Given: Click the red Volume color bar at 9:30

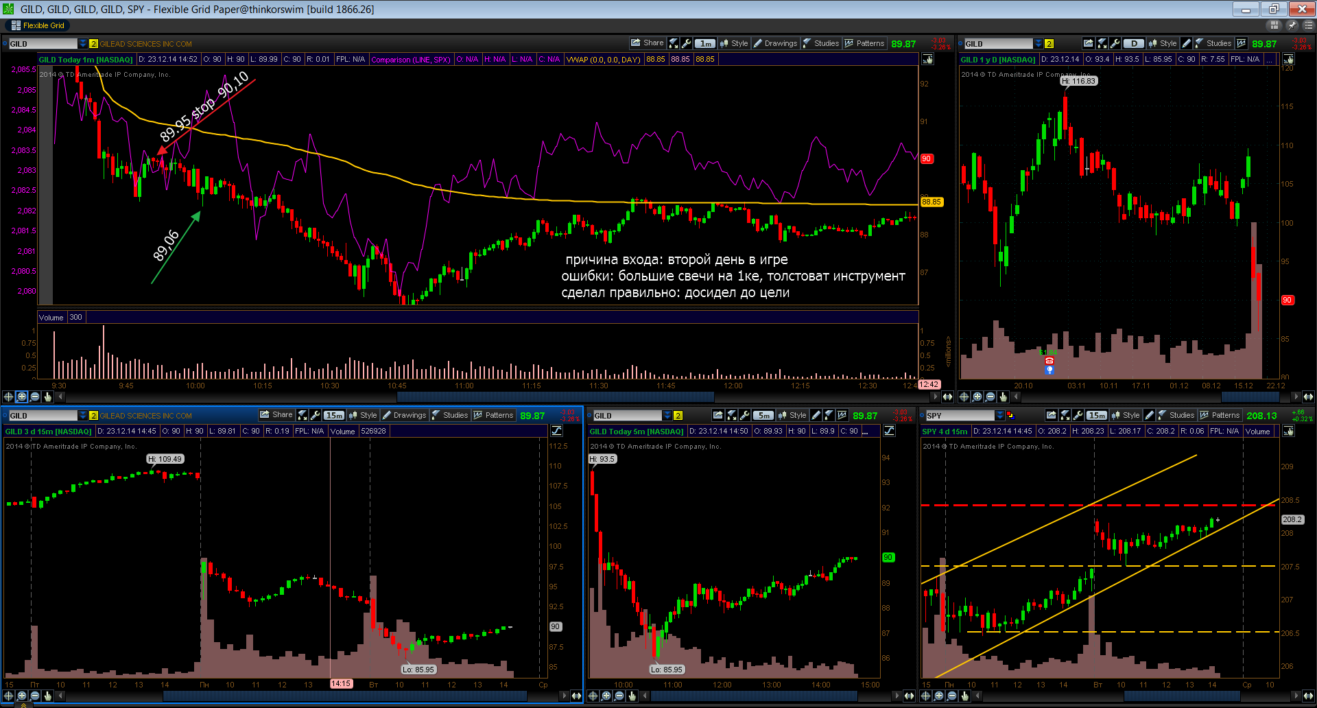Looking at the screenshot, I should coord(54,355).
